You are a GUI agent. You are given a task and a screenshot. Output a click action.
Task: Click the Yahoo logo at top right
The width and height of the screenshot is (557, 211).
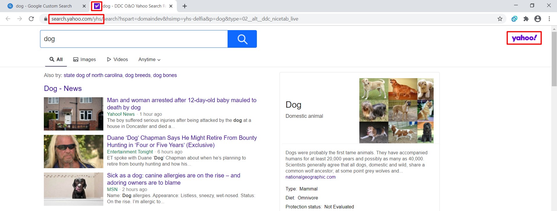(x=524, y=38)
